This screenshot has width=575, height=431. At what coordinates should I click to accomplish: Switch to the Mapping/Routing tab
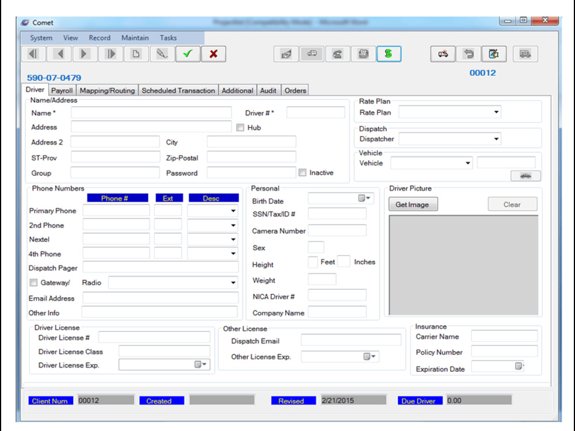pos(107,91)
